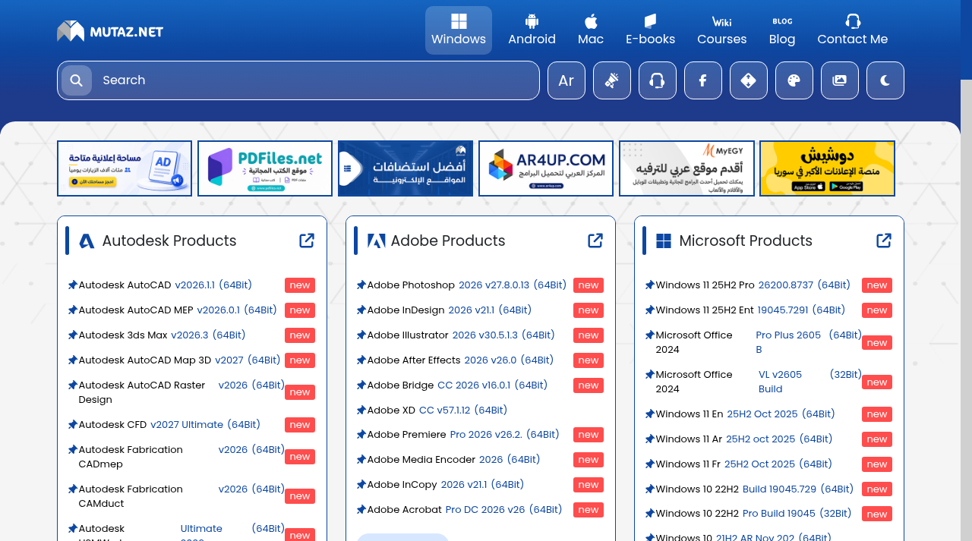Click new badge next to Autodesk AutoCAD
972x541 pixels.
tap(300, 285)
